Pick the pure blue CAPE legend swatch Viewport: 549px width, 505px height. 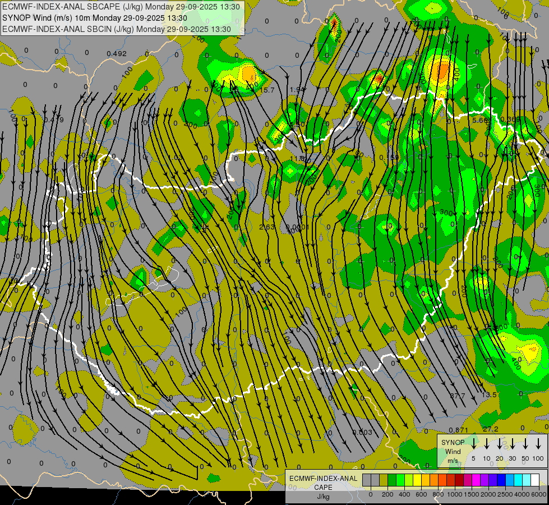point(501,480)
